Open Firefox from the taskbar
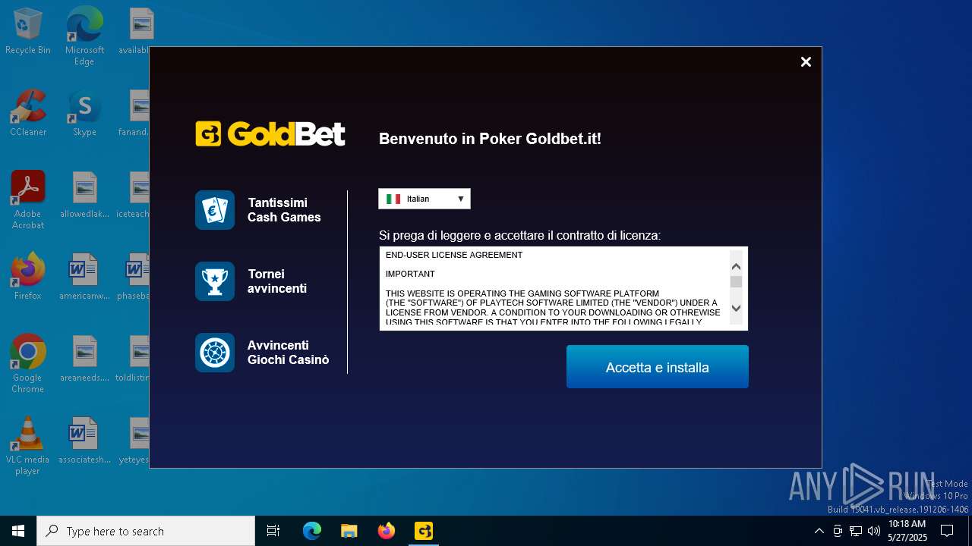 [x=387, y=531]
